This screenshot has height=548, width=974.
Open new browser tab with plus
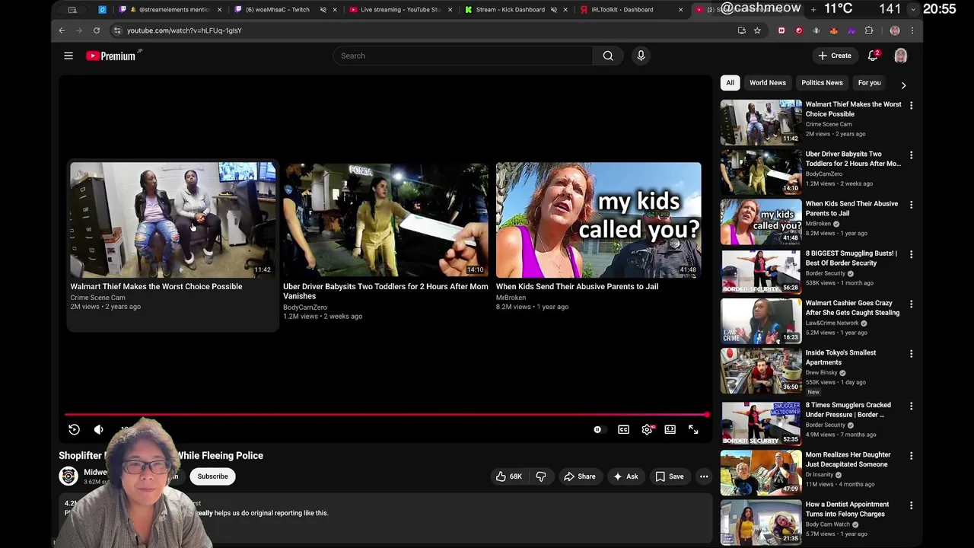point(813,10)
